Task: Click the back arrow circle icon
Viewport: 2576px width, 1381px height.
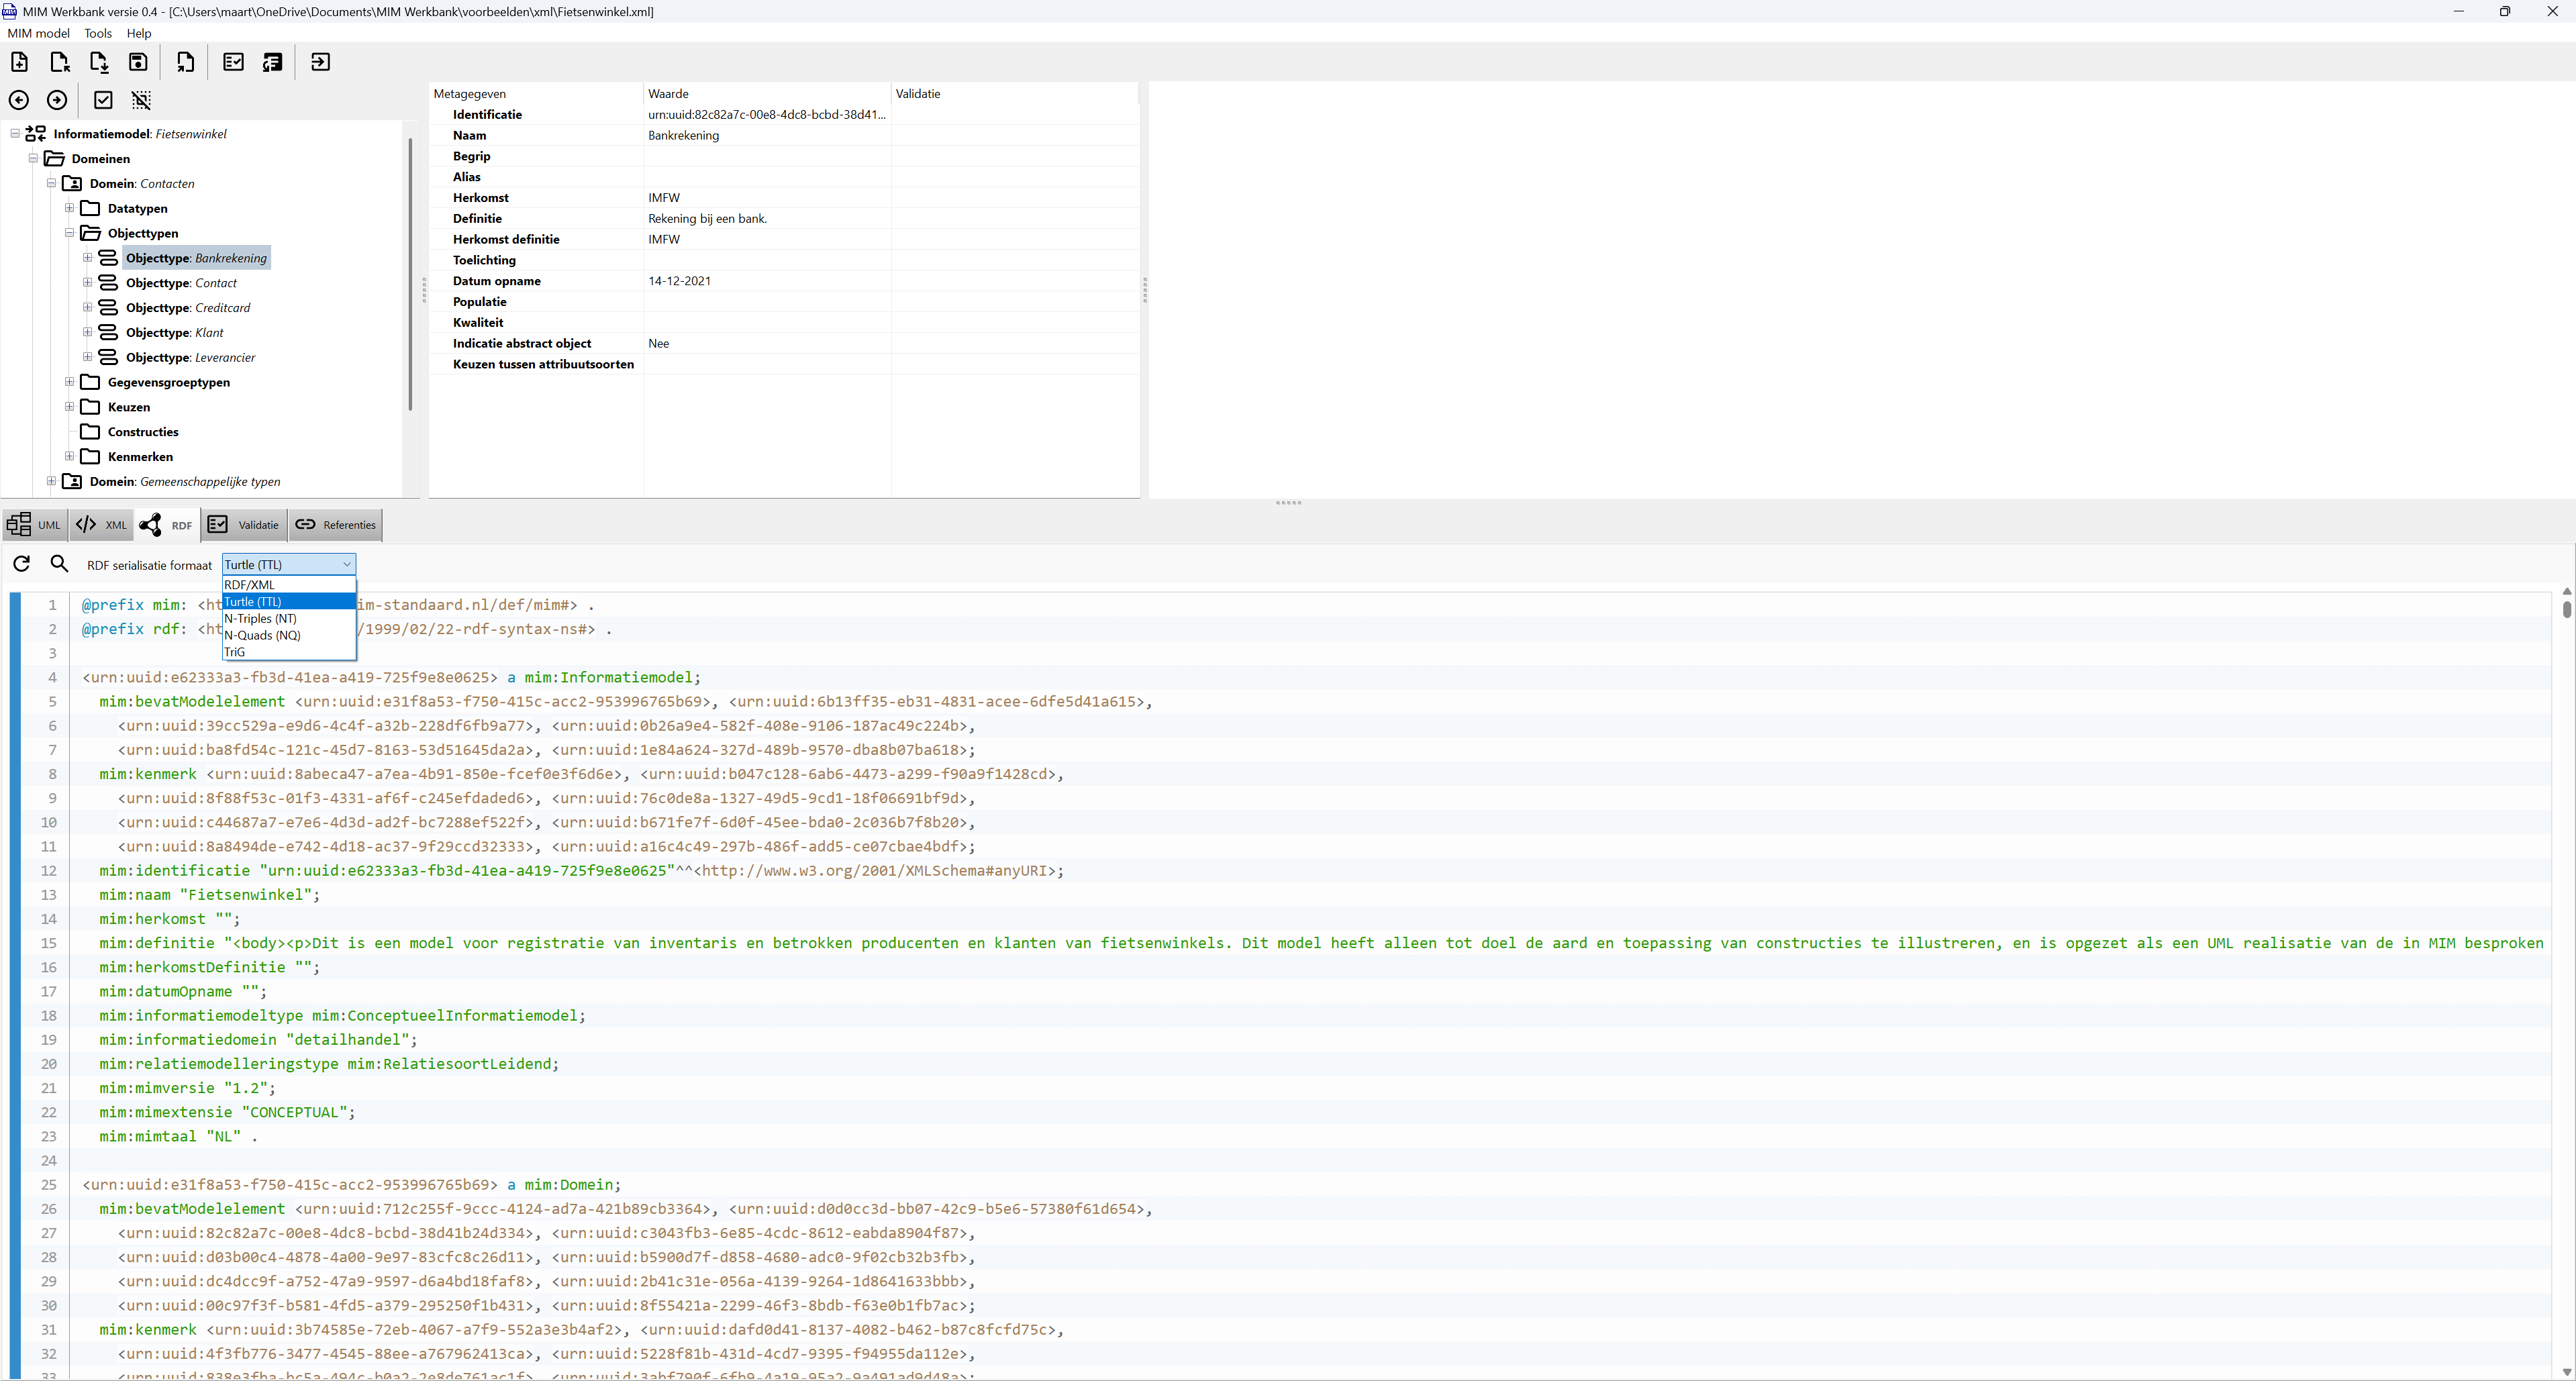Action: coord(19,100)
